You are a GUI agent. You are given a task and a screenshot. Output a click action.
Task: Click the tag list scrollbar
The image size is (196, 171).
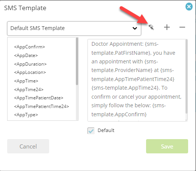[77, 61]
